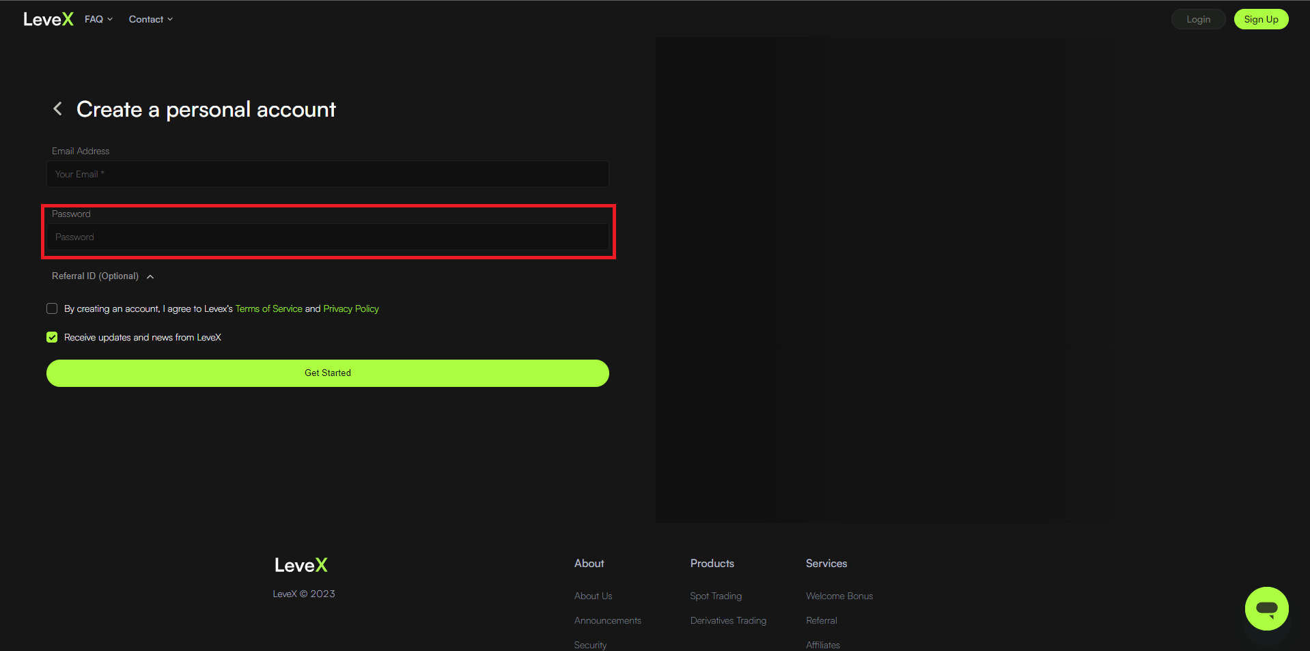This screenshot has height=651, width=1310.
Task: Open the Announcements footer link
Action: tap(607, 620)
